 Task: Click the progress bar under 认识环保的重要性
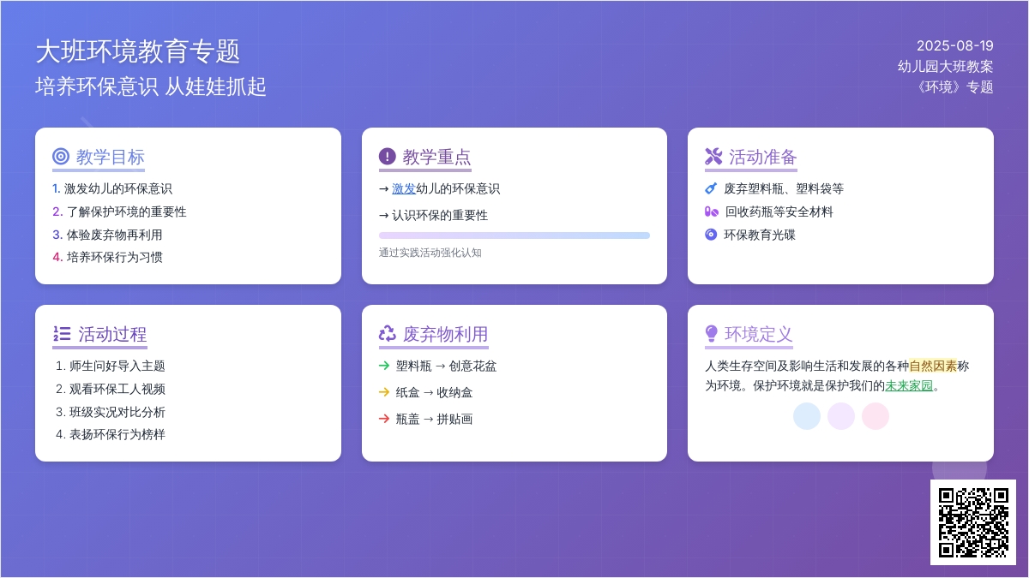tap(514, 235)
